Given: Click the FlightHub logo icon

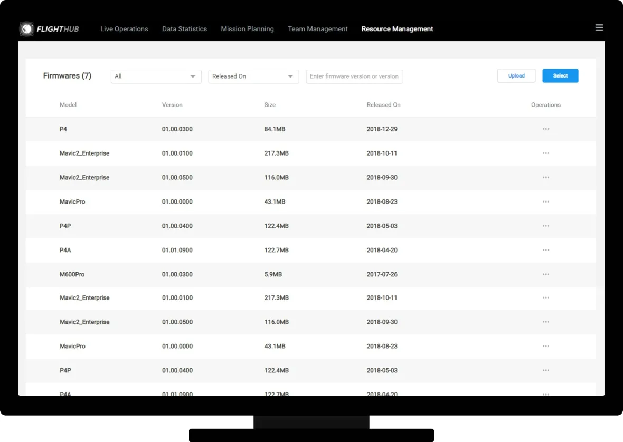Looking at the screenshot, I should [26, 29].
